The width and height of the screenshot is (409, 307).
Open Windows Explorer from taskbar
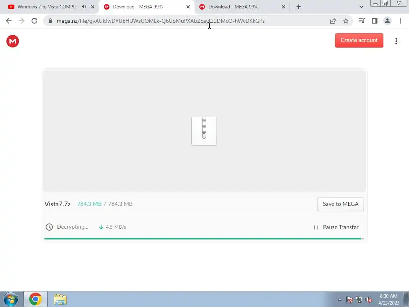click(x=60, y=299)
